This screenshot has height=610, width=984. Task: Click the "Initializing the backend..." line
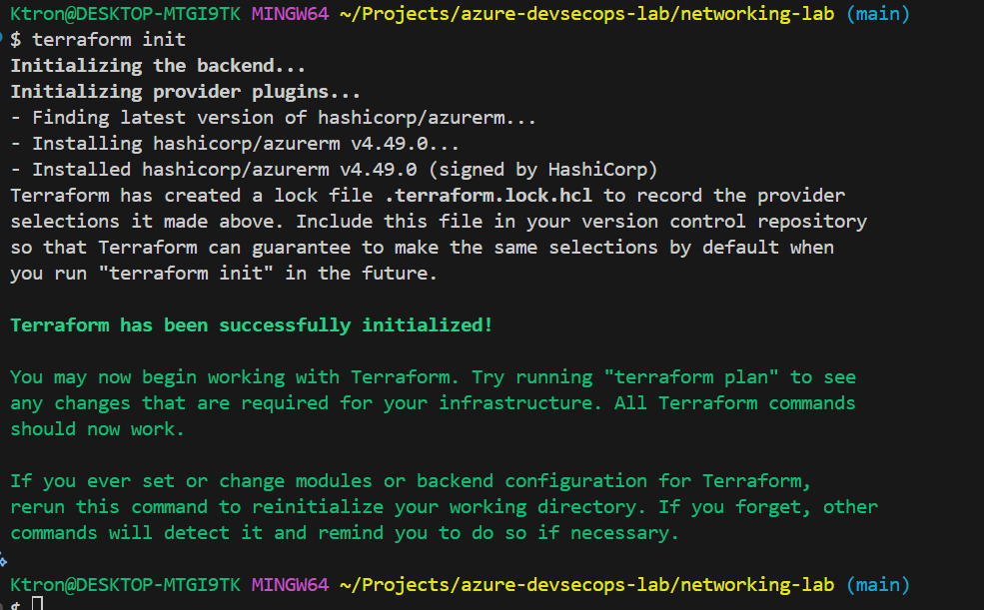click(x=158, y=66)
